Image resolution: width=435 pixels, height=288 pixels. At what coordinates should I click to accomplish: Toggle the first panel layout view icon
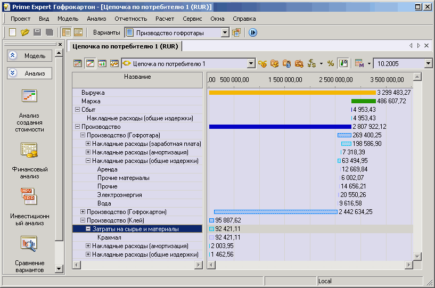pos(67,32)
